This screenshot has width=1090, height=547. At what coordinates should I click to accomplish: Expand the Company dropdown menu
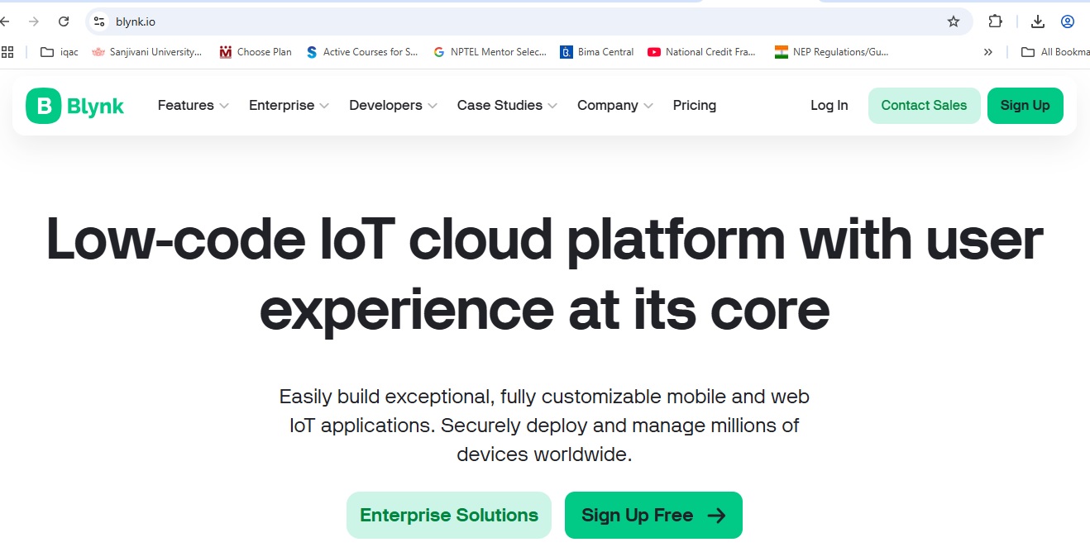click(615, 106)
